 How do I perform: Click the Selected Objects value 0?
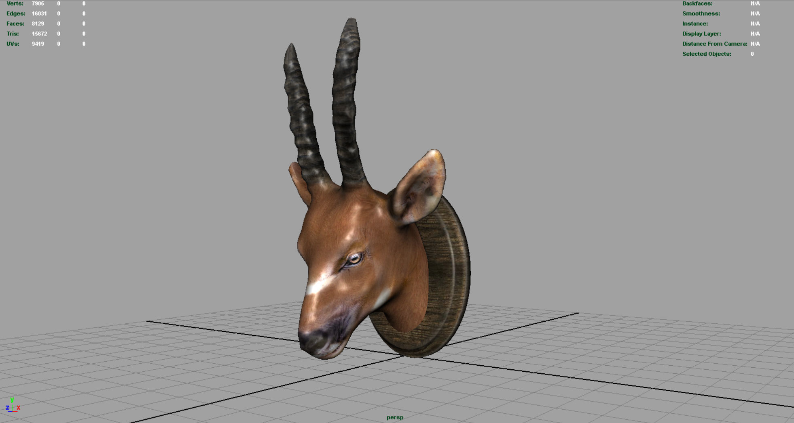752,54
